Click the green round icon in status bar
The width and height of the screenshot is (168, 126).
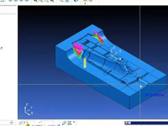click(x=28, y=125)
